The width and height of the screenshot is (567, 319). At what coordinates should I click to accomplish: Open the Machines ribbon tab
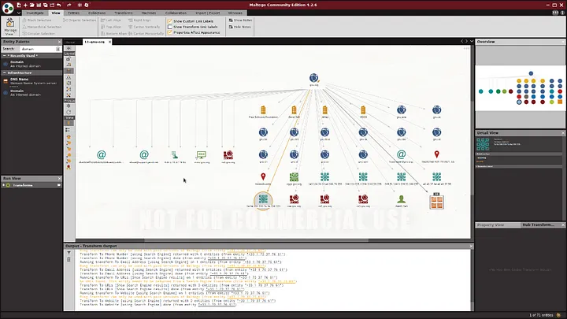149,13
